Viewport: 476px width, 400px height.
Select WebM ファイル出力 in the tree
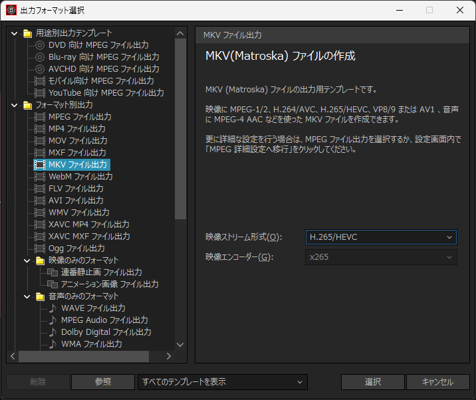[x=80, y=177]
